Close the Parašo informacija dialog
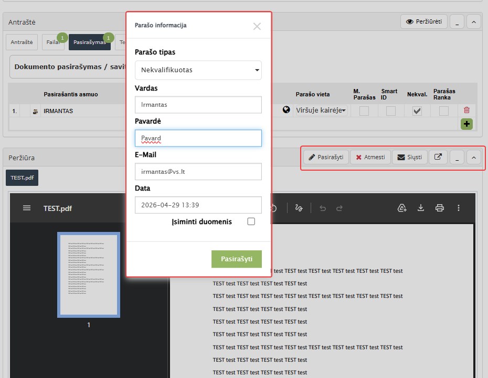The image size is (488, 378). click(257, 26)
